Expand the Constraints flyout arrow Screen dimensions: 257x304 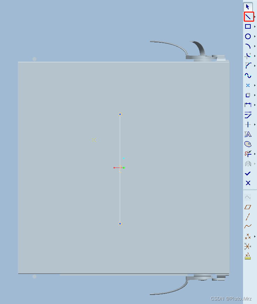[255, 125]
